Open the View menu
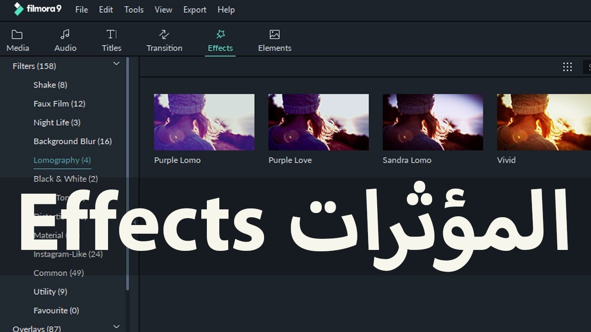Screen dimensions: 591x332 coord(163,10)
